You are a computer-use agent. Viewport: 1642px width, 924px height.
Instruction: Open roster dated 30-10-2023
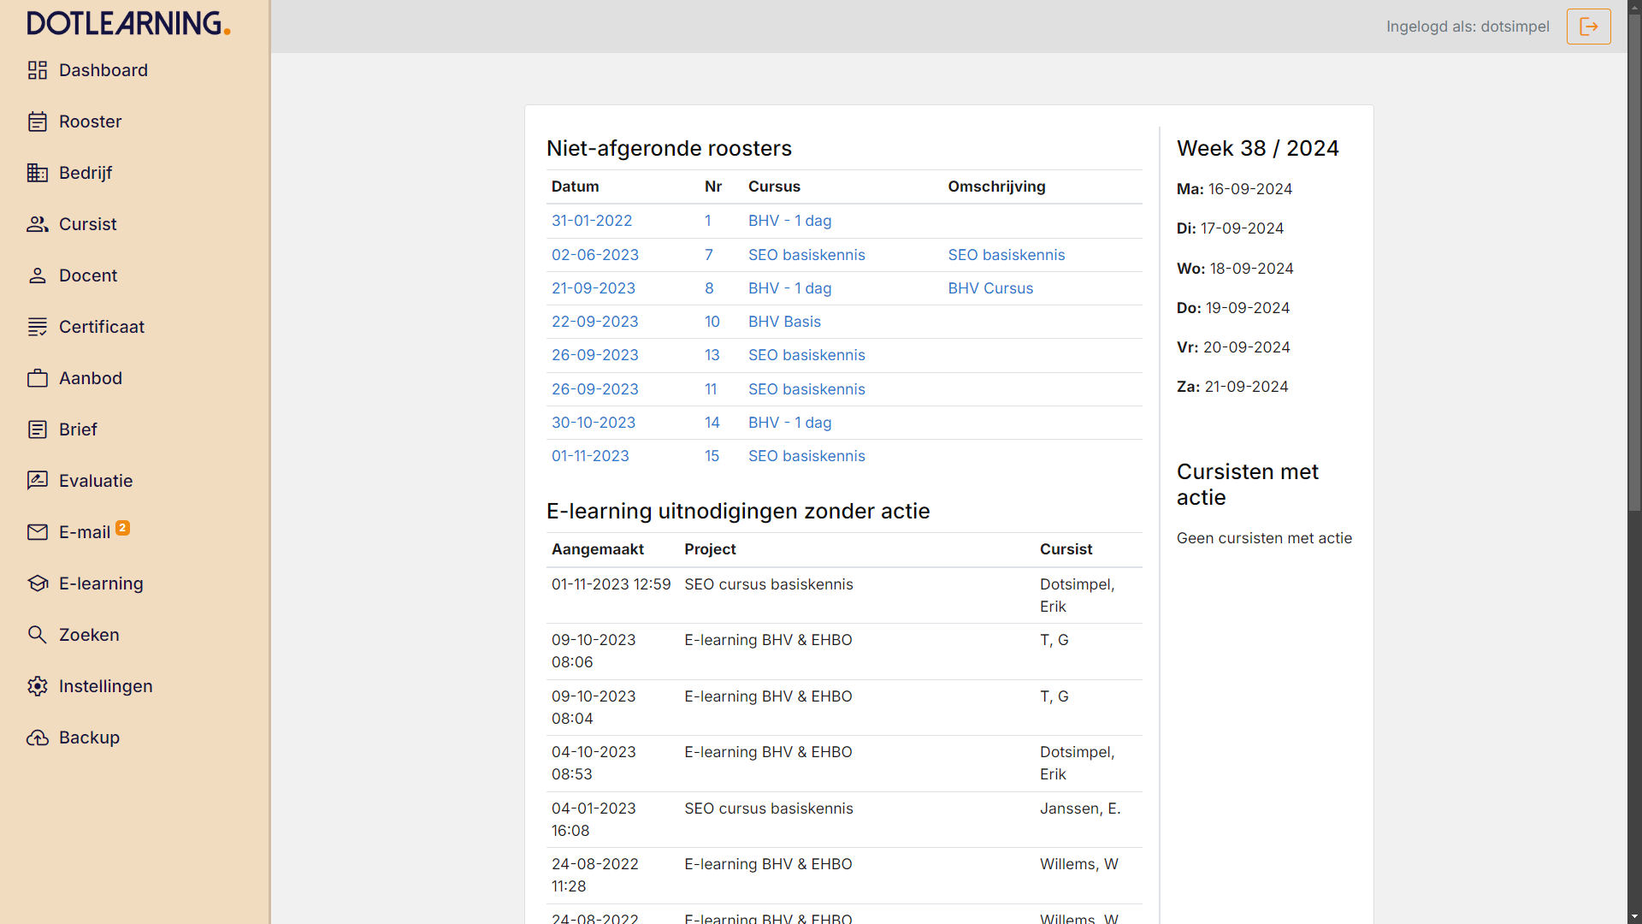click(x=594, y=423)
